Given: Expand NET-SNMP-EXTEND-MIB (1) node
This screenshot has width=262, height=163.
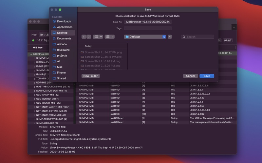Looking at the screenshot, I should tap(35, 111).
